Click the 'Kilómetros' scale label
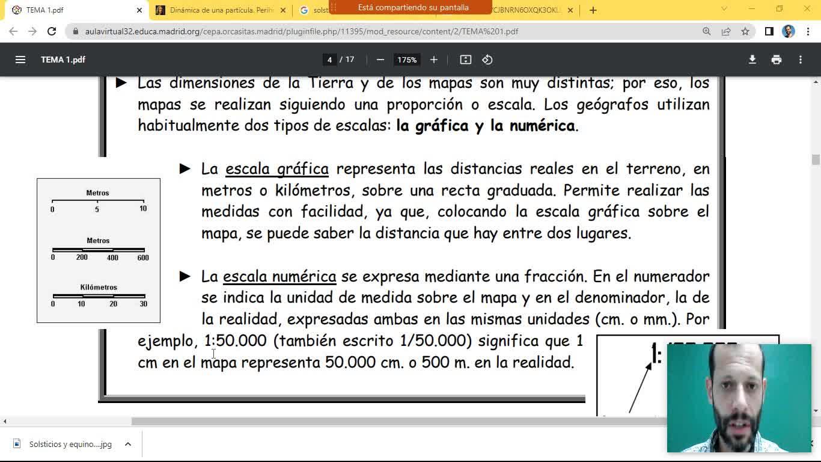821x462 pixels. click(99, 288)
